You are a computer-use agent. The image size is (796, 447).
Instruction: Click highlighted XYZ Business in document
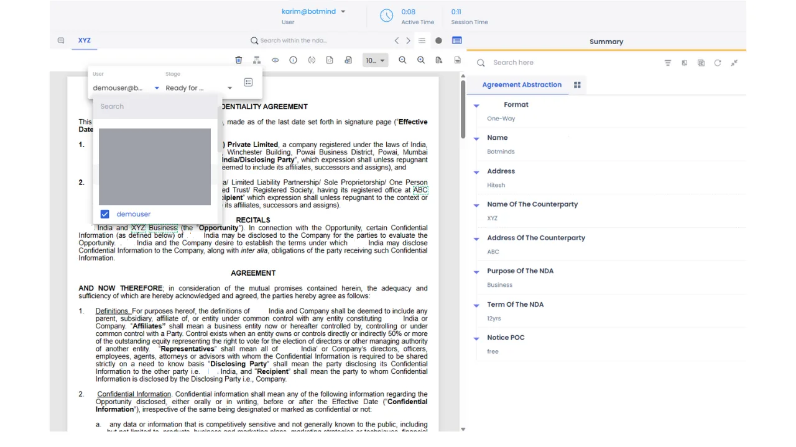pos(154,228)
